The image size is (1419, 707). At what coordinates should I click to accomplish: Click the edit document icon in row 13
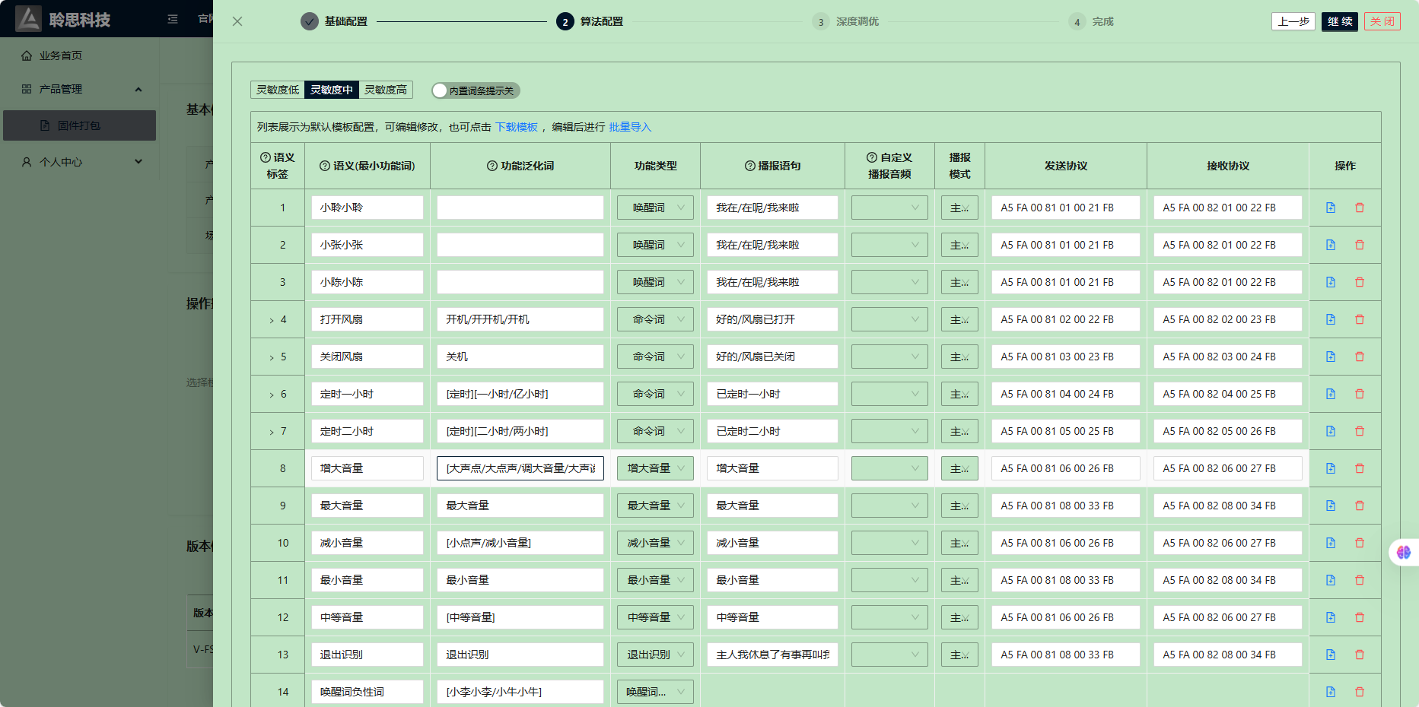coord(1330,655)
